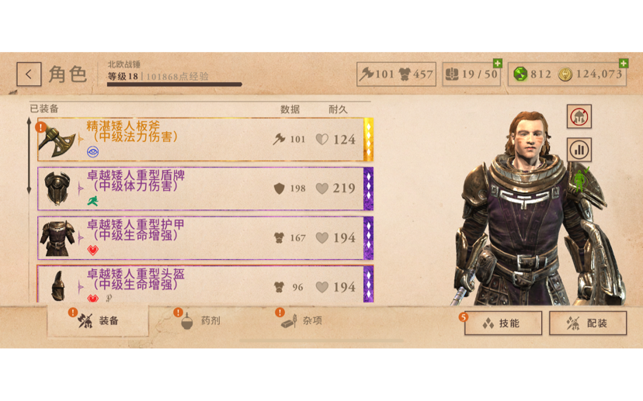Click the eye enchantment icon under the axe
643x401 pixels.
(92, 152)
